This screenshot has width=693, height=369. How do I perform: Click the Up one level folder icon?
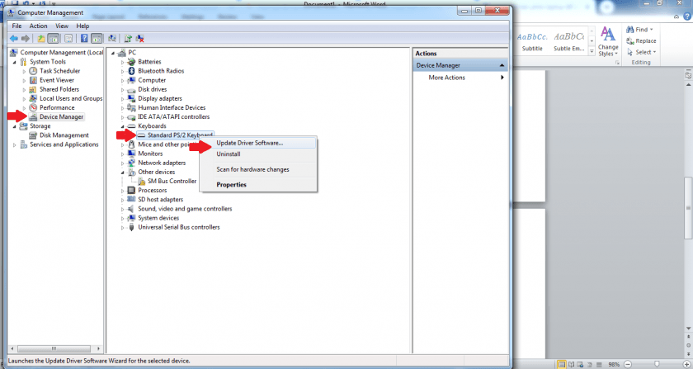tap(41, 38)
